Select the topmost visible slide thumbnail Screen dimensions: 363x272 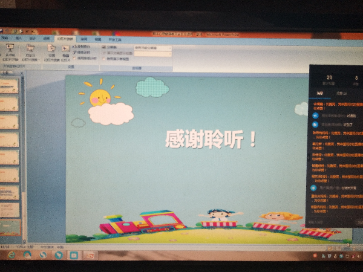click(x=9, y=86)
